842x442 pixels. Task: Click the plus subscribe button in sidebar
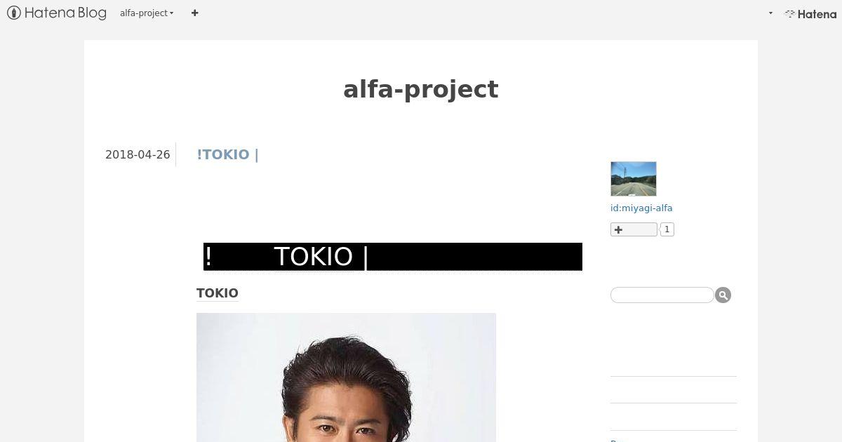tap(634, 229)
